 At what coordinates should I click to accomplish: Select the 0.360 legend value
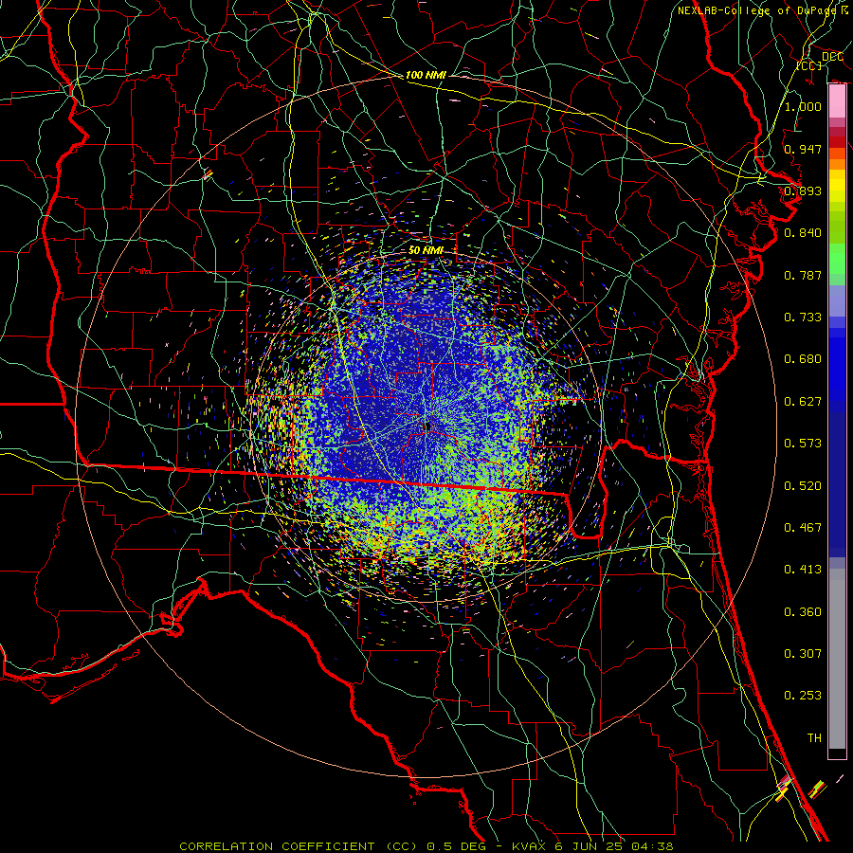tap(803, 611)
